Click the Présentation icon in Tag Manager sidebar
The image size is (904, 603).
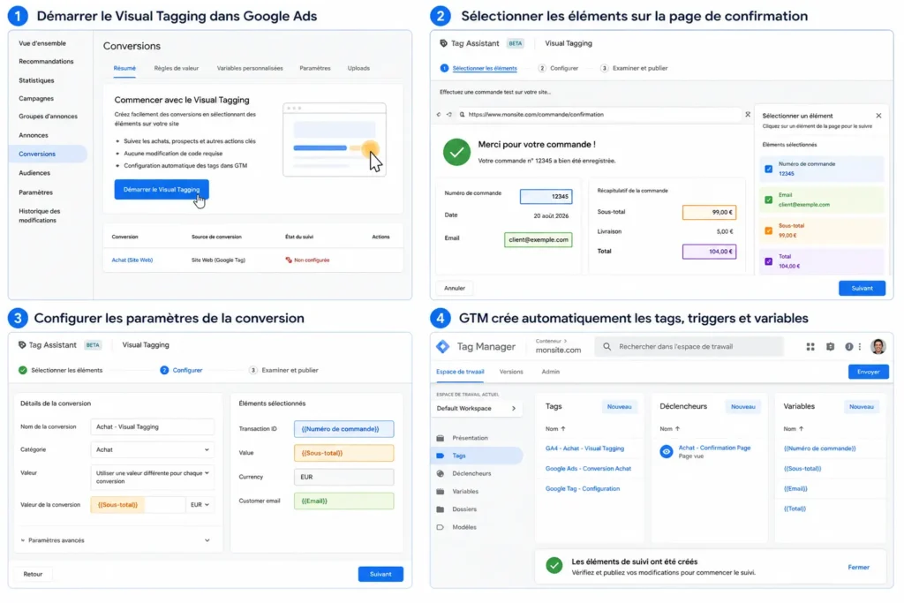[x=441, y=438]
